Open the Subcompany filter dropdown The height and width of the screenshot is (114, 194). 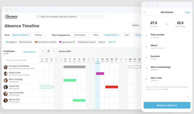[80, 35]
